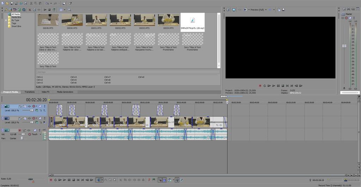This screenshot has width=361, height=187.
Task: Click the Undo arrow in the main toolbar
Action: [x=47, y=4]
